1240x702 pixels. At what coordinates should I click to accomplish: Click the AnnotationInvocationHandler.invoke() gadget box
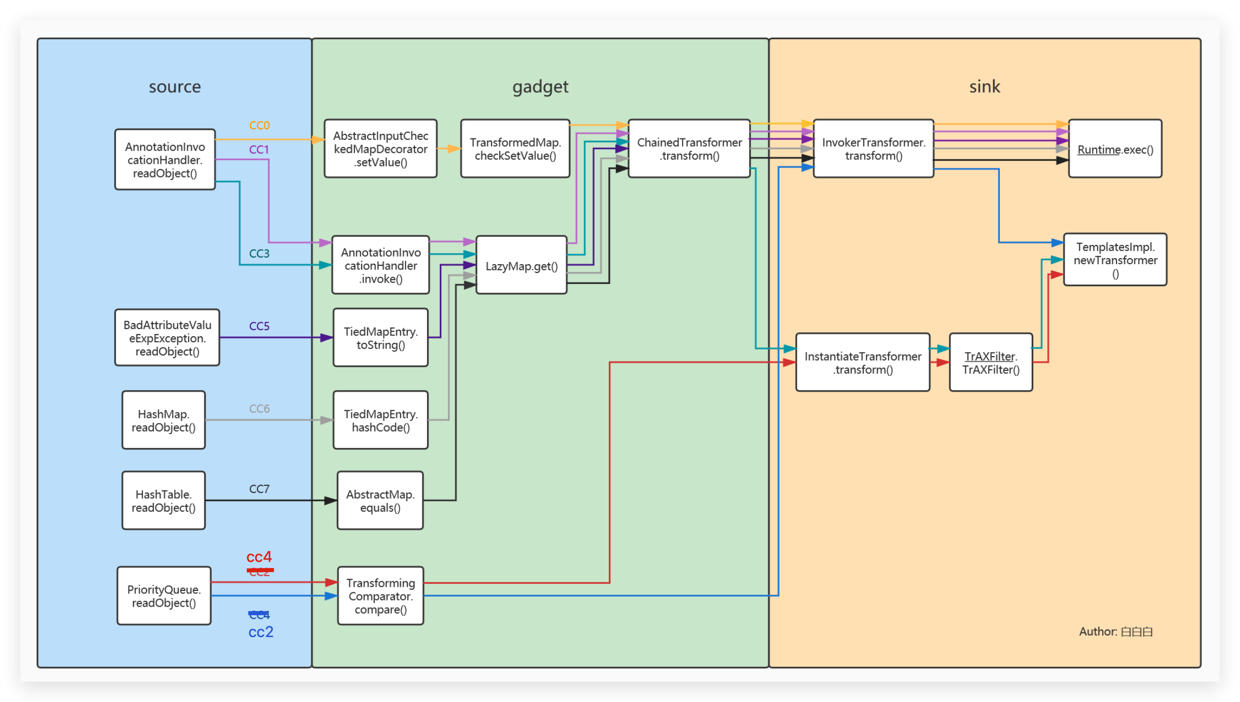point(381,265)
